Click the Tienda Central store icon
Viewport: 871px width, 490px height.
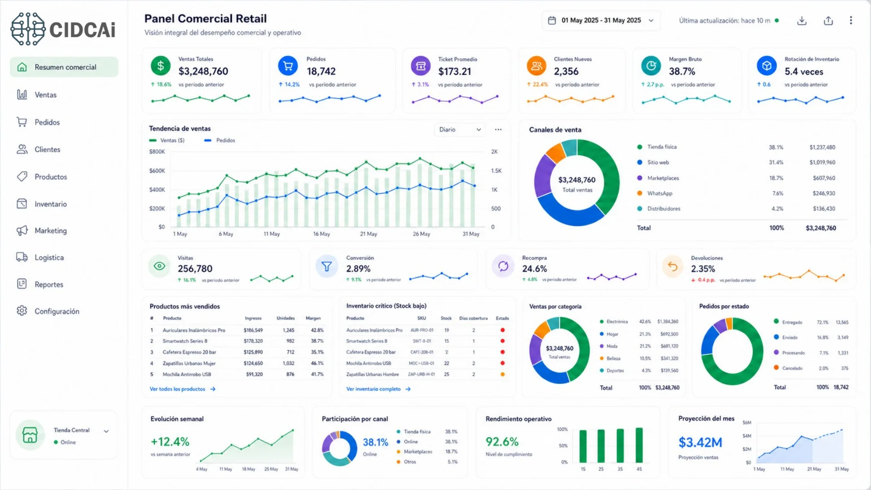30,435
